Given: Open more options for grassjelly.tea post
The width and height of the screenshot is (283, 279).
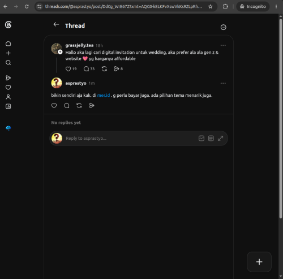Looking at the screenshot, I should tap(223, 45).
